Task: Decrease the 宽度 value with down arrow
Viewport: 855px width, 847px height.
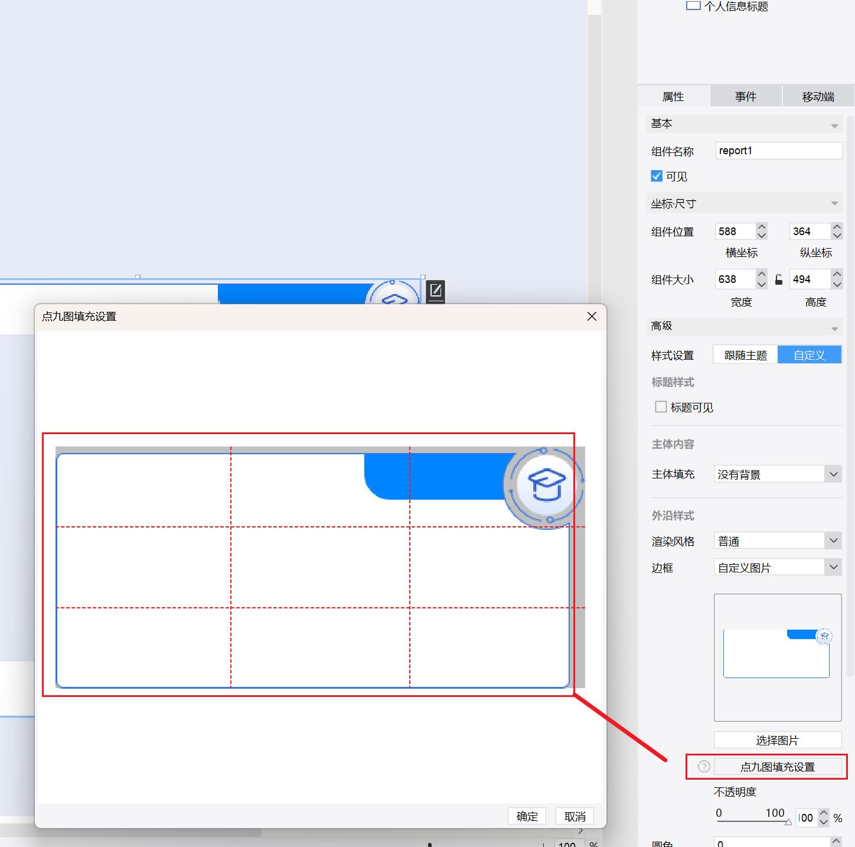Action: 762,284
